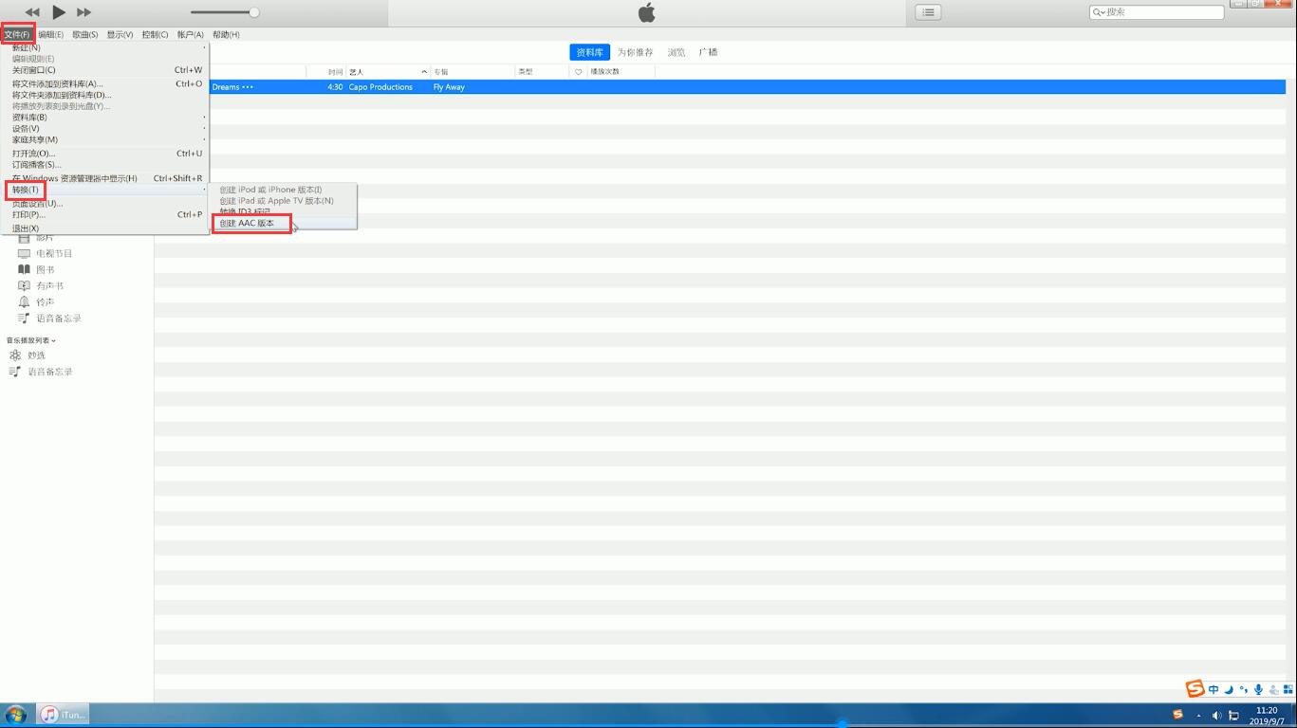
Task: Open the 编辑(E) menu
Action: 51,34
